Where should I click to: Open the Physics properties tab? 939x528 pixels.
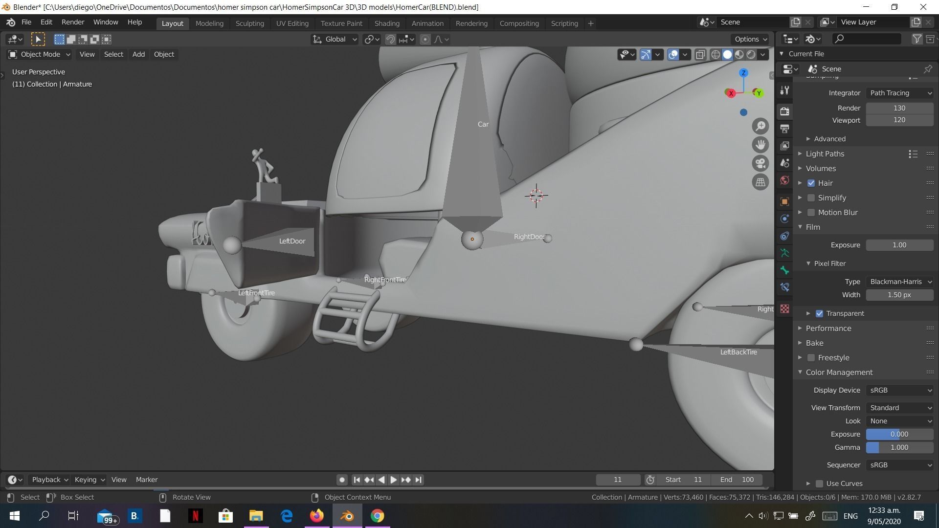click(x=784, y=219)
